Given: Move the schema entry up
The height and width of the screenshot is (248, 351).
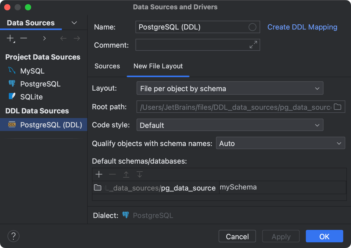Looking at the screenshot, I should [126, 174].
